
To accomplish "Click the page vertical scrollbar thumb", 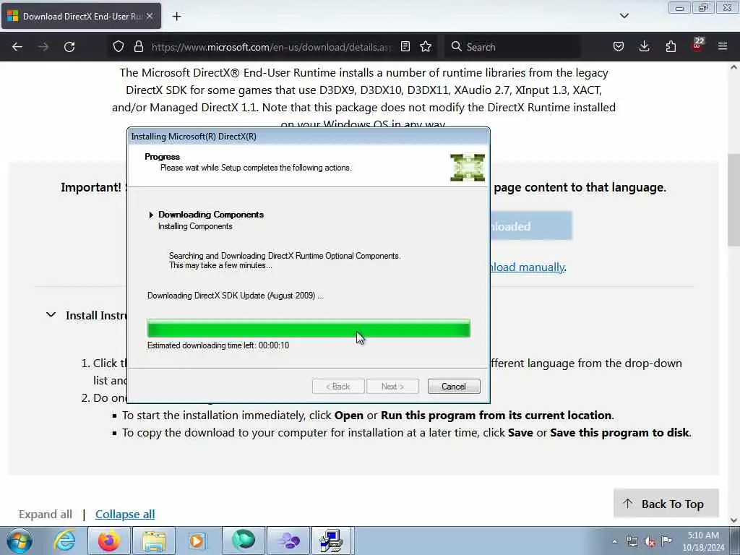I will (733, 199).
